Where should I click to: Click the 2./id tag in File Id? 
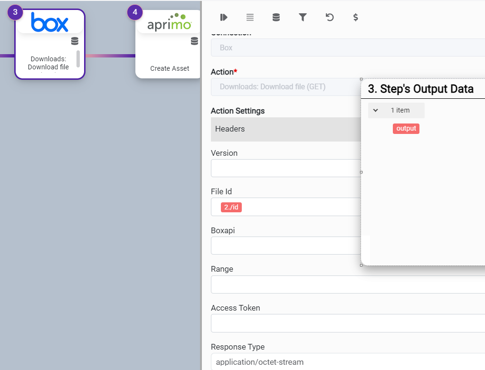coord(231,207)
